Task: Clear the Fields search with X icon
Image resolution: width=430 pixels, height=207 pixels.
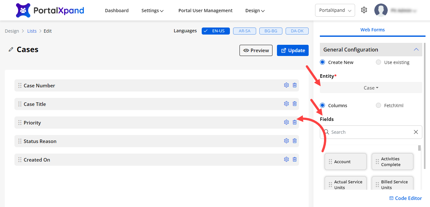Action: 416,132
